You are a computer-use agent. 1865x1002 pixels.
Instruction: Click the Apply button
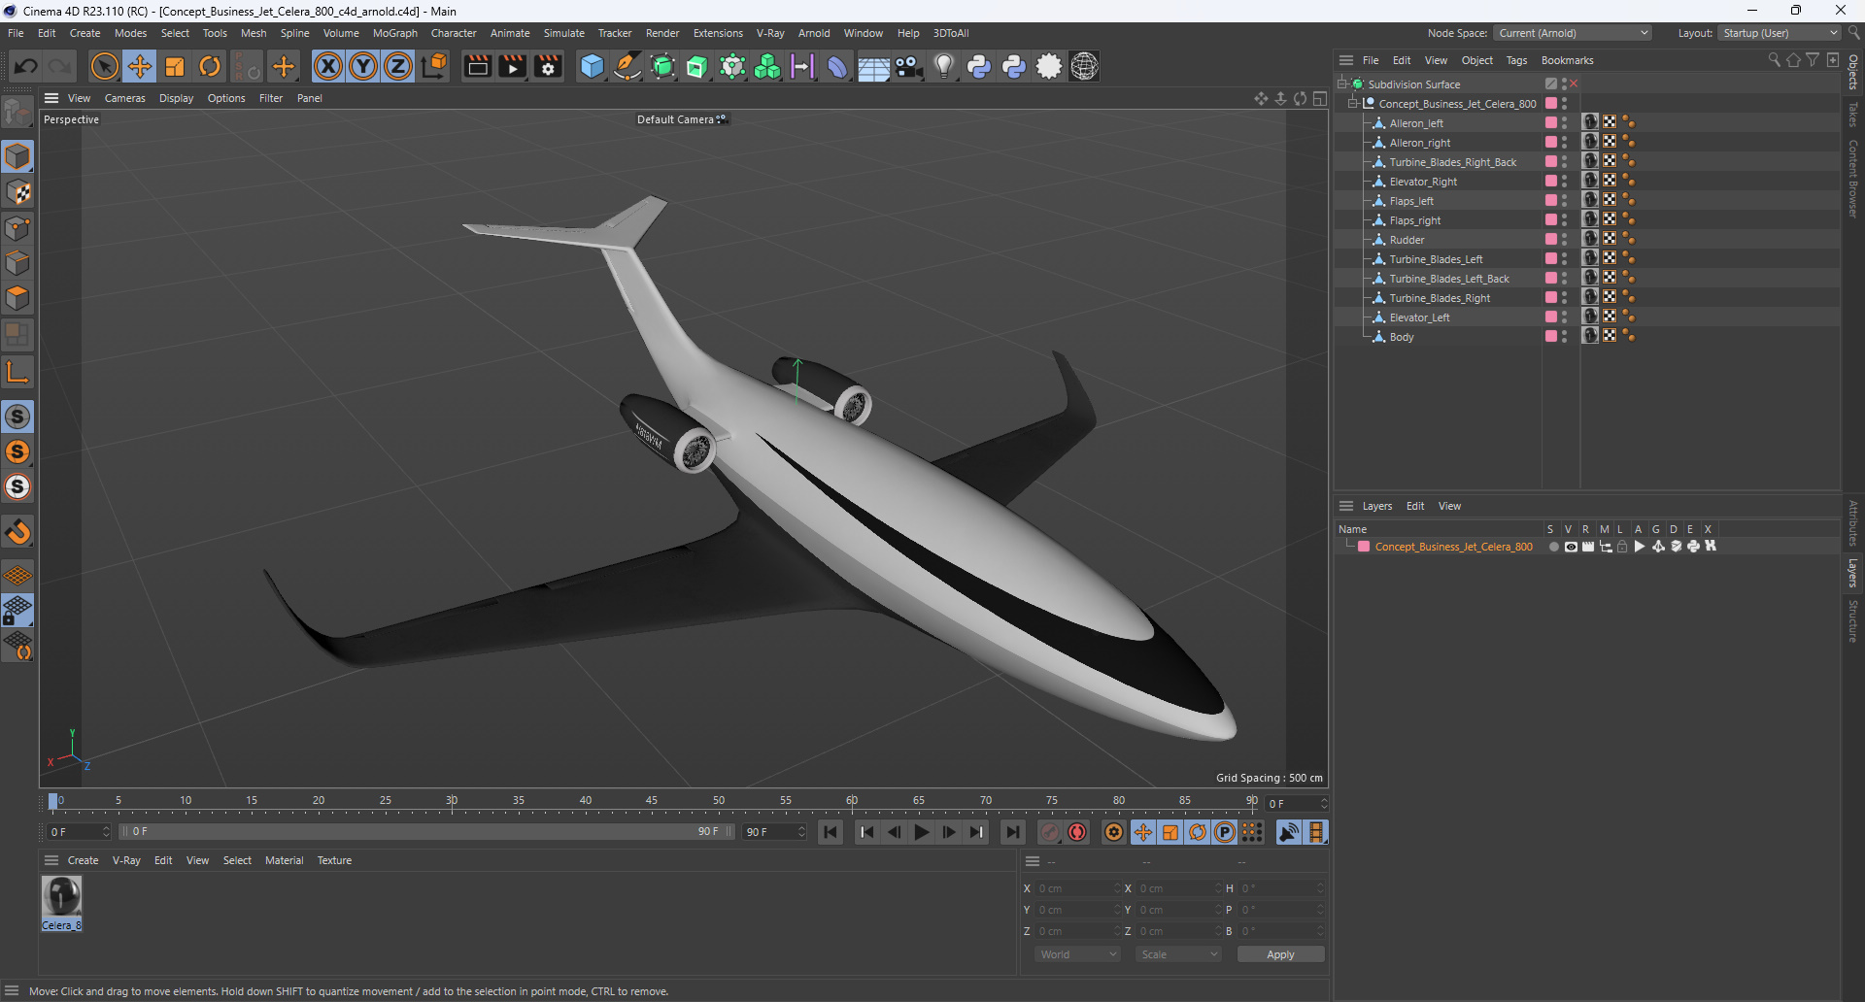pyautogui.click(x=1280, y=954)
